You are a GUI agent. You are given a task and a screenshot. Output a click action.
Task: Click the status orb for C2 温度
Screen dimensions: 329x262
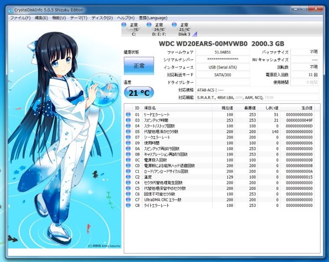(x=128, y=177)
